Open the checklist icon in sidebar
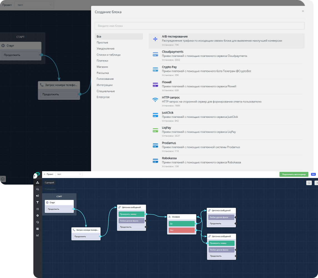Screen dimensions: 318x278 tap(38, 209)
